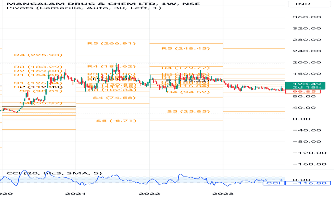Select the R5 (248.45) pivot label
This screenshot has height=197, width=334.
point(186,49)
